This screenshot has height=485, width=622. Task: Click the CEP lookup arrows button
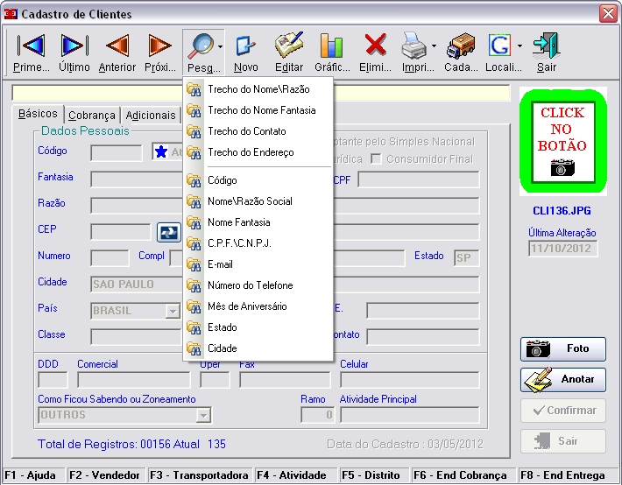[167, 232]
